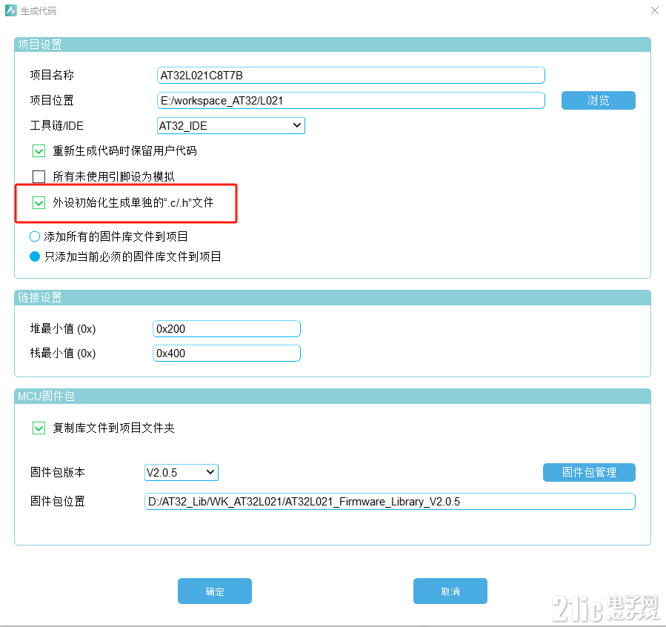Select 只添加当前必须的固件库文件到项目 radio button
Image resolution: width=666 pixels, height=627 pixels.
[x=35, y=256]
